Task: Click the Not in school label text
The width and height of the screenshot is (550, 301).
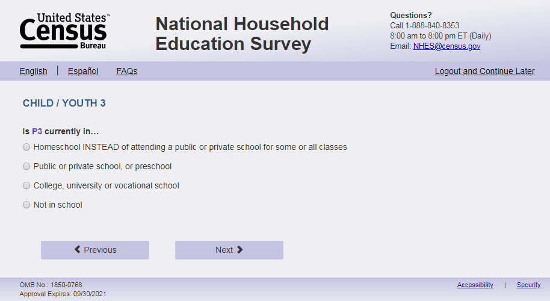Action: (x=58, y=205)
